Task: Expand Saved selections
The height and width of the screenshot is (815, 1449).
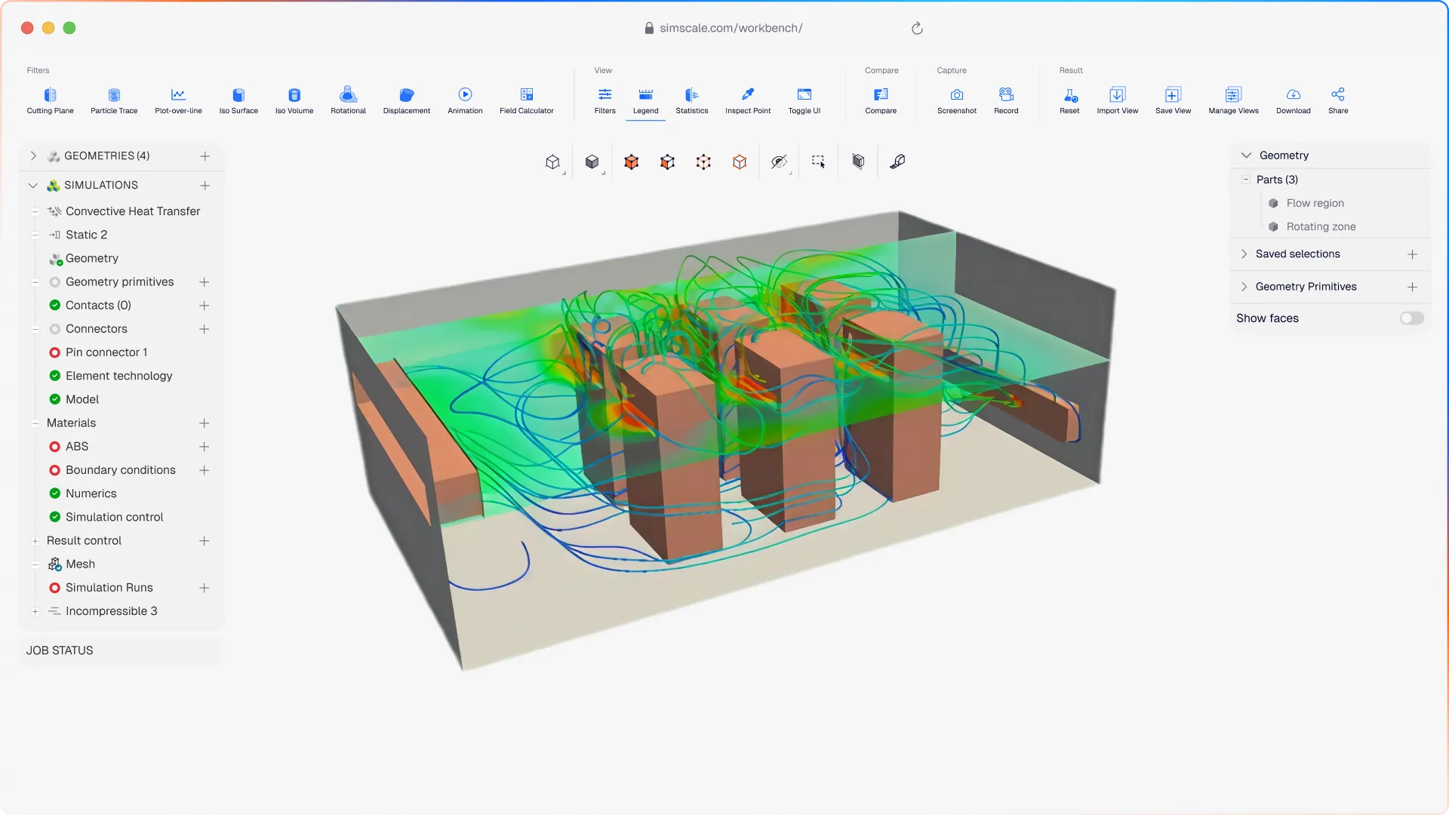Action: (1244, 254)
